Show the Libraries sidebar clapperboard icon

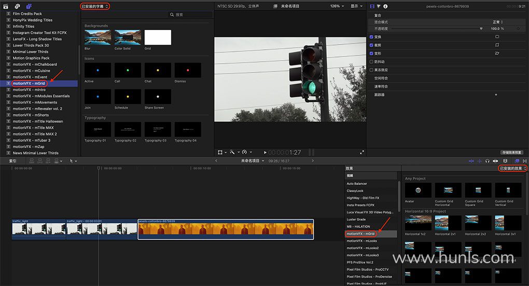tap(6, 6)
